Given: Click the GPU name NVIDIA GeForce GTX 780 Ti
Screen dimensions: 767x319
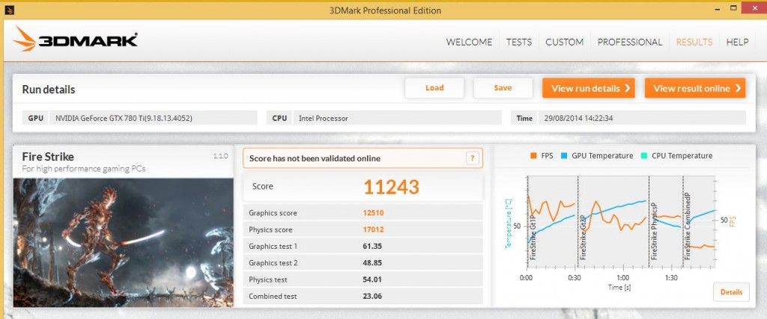Looking at the screenshot, I should [124, 118].
